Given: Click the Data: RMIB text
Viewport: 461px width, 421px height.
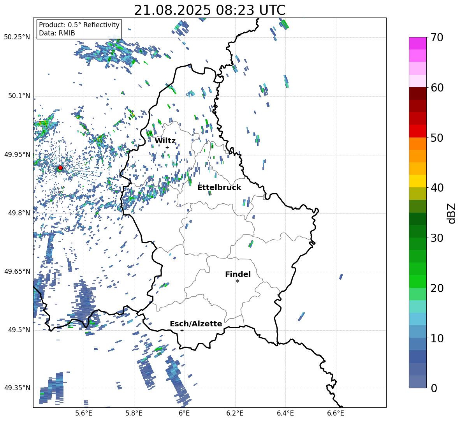Looking at the screenshot, I should 57,33.
